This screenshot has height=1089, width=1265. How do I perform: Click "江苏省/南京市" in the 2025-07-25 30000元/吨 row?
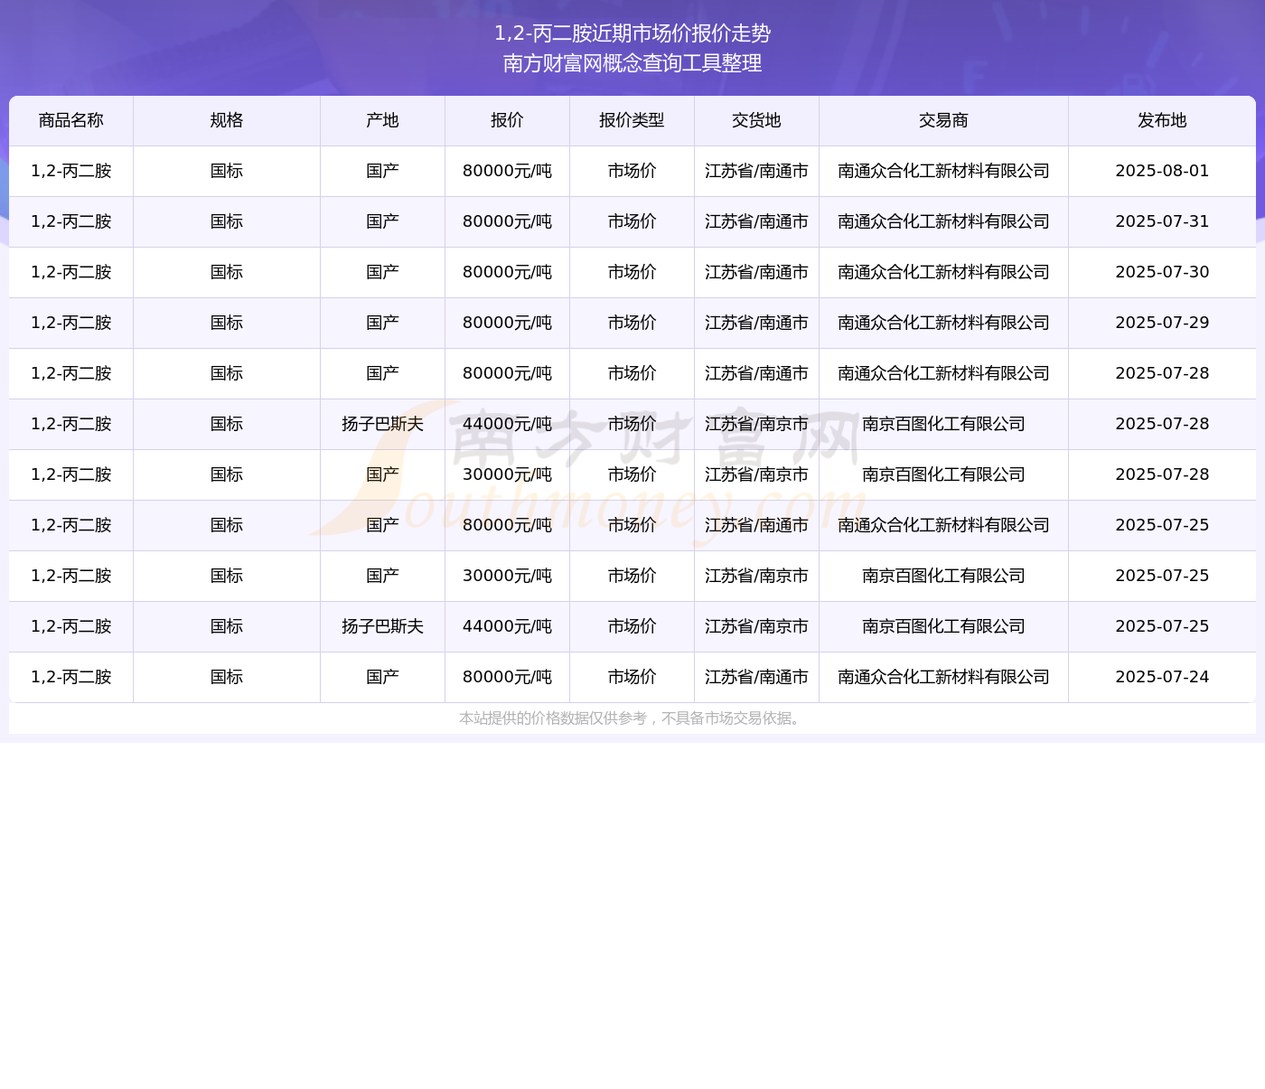(757, 576)
